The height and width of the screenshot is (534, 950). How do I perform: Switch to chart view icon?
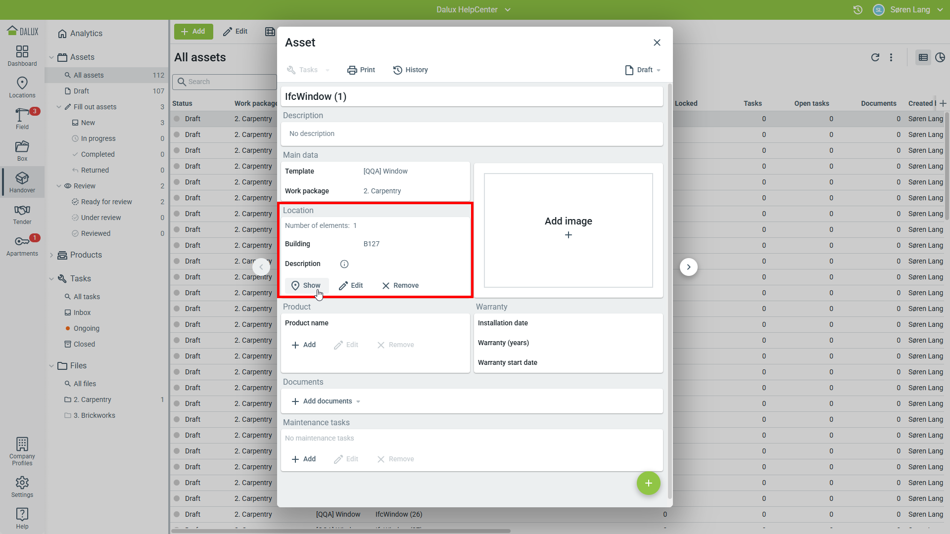pos(940,57)
